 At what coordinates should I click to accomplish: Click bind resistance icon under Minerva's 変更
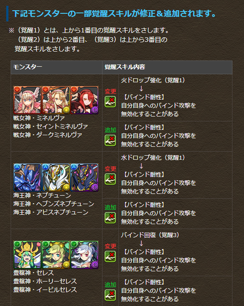(x=110, y=102)
